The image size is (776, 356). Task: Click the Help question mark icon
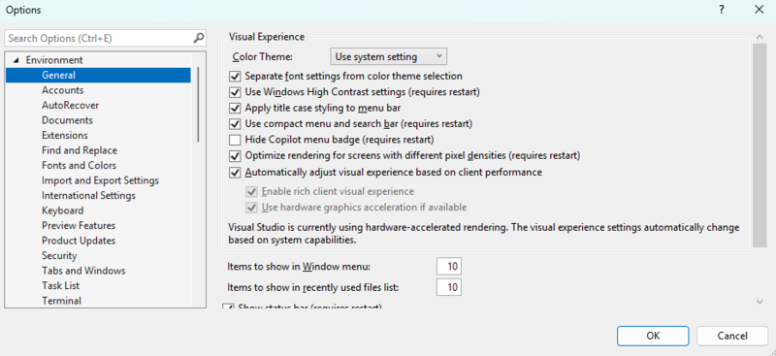[x=722, y=10]
